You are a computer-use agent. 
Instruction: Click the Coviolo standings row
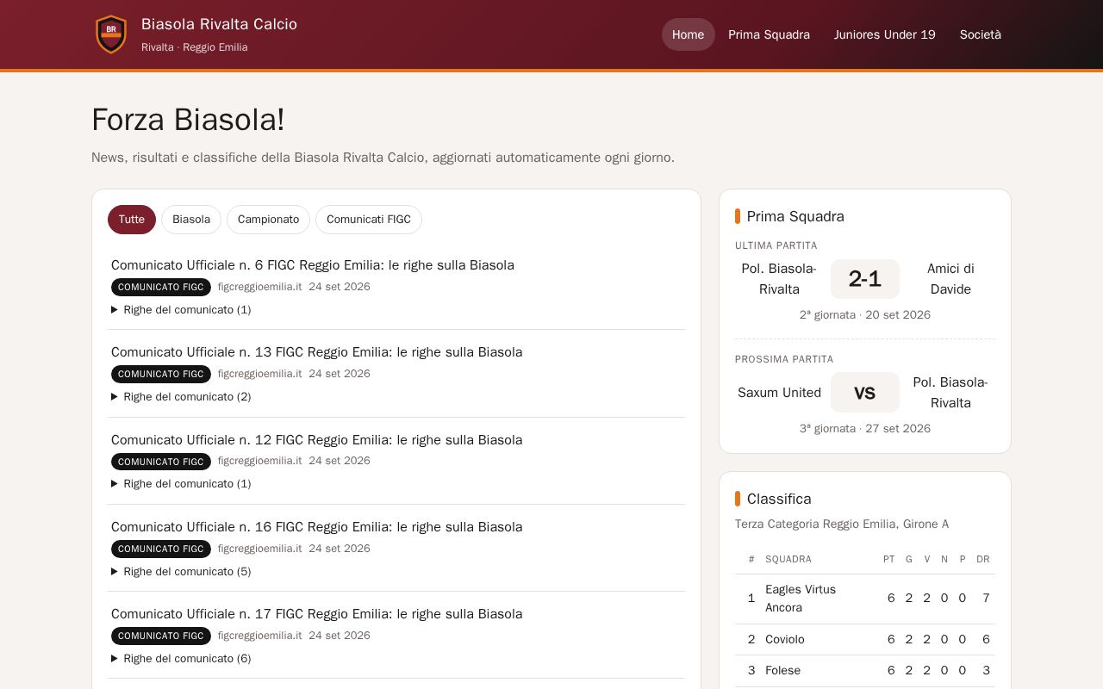[x=865, y=639]
